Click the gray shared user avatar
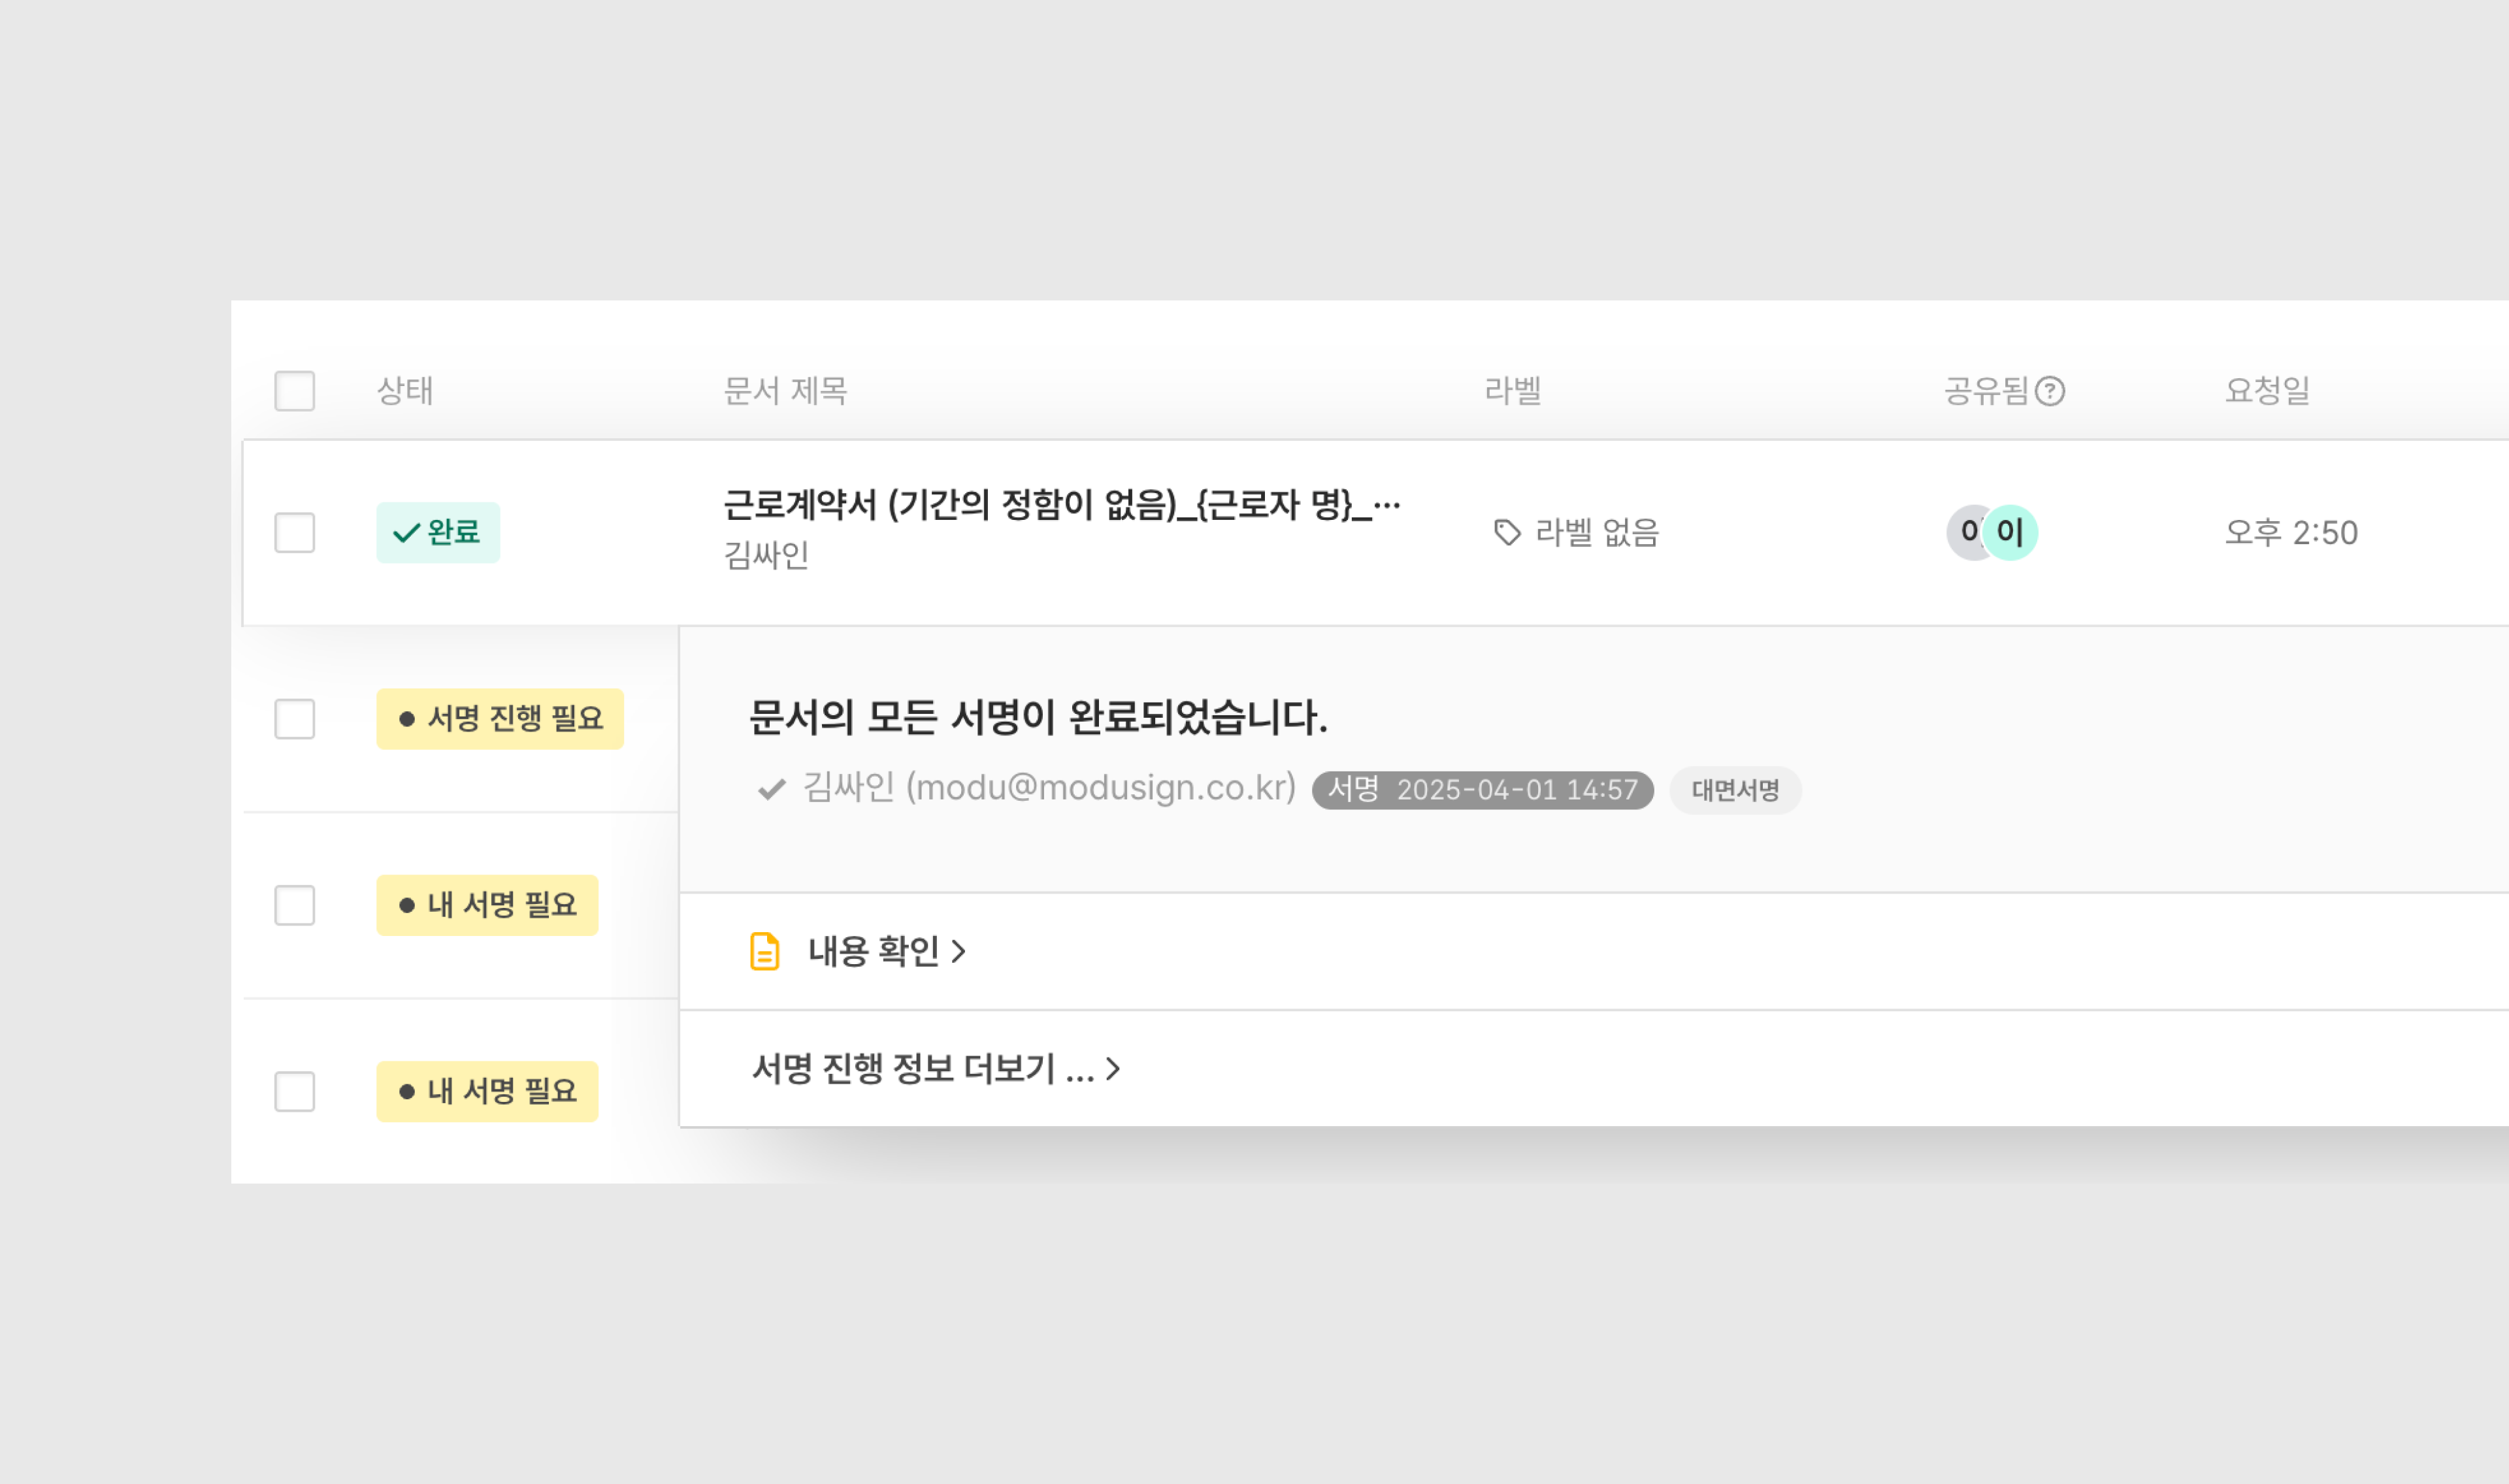2509x1484 pixels. (x=1966, y=532)
